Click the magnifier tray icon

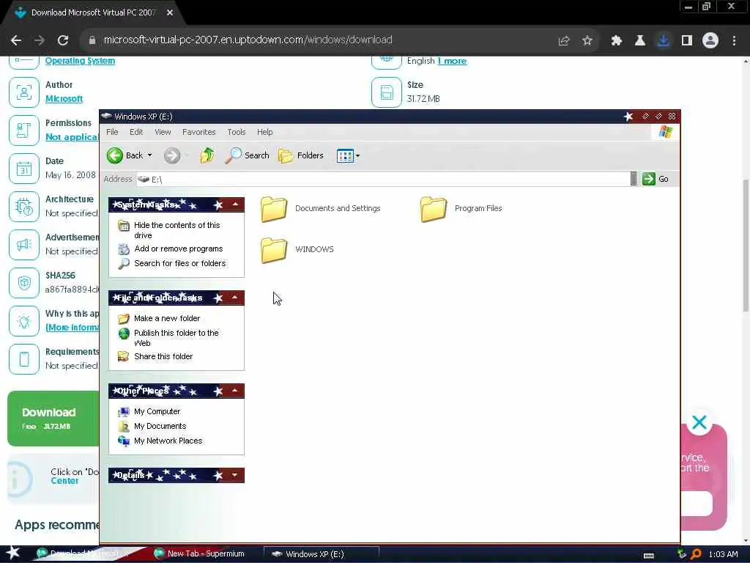pos(696,554)
